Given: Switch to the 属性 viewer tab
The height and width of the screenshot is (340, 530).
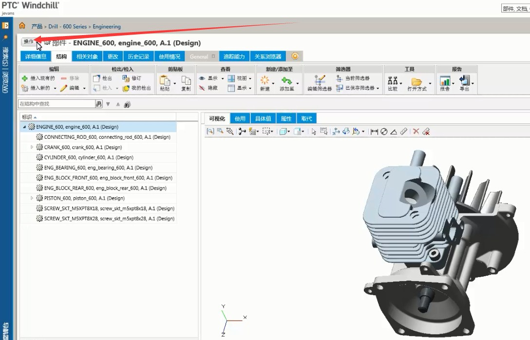Looking at the screenshot, I should (286, 119).
